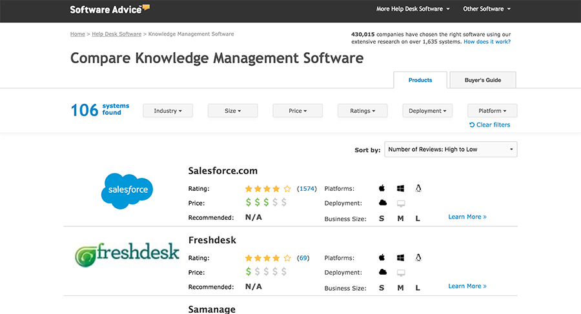This screenshot has height=314, width=581.
Task: Open Salesforce 1574 reviews link
Action: [x=307, y=189]
